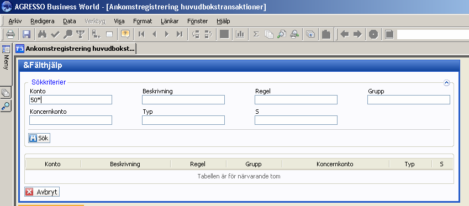Screen dimensions: 469x206
Task: Click the Sök search button
Action: (39, 138)
